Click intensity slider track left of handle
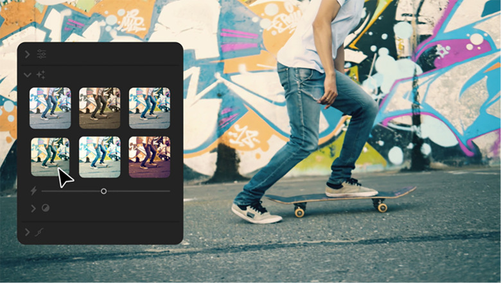Screen dimensions: 501x283 71,191
